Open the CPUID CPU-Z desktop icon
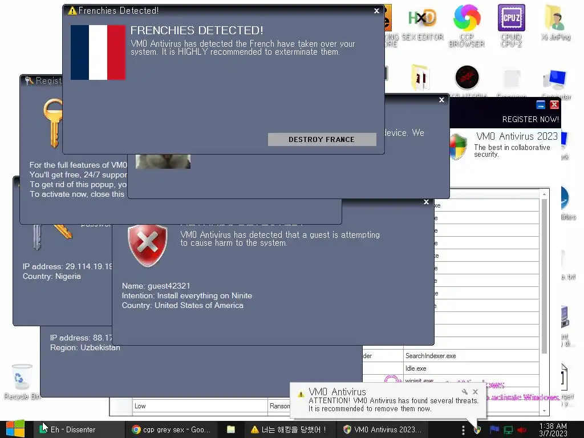Viewport: 584px width, 438px height. point(512,25)
